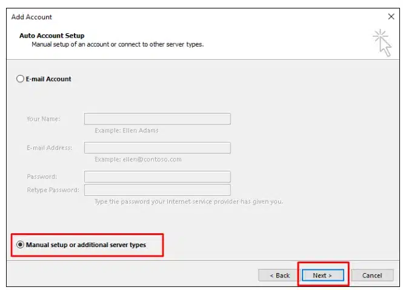Go back with the Back button
This screenshot has height=290, width=403.
(279, 275)
